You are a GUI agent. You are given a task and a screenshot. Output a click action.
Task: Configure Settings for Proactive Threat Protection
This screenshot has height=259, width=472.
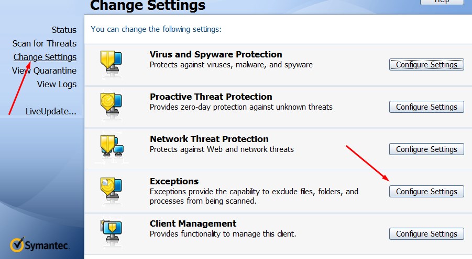tap(426, 107)
